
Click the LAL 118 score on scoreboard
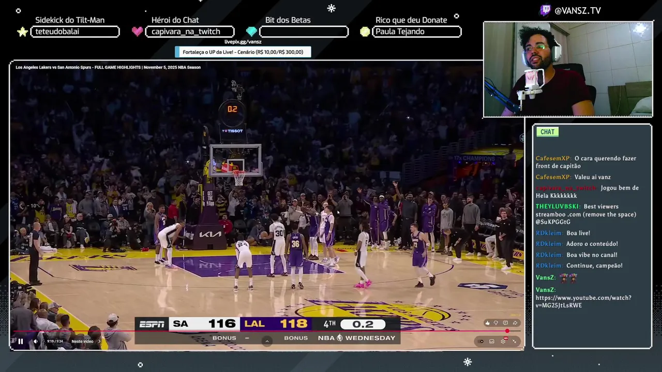point(276,324)
